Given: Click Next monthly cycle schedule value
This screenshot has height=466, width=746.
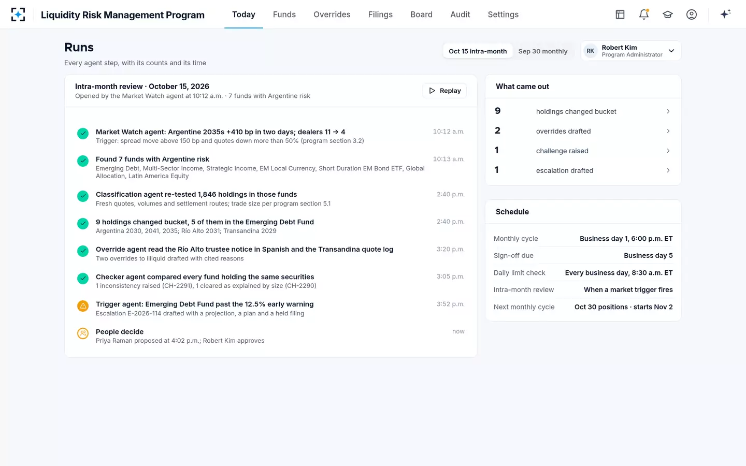Looking at the screenshot, I should click(x=624, y=307).
